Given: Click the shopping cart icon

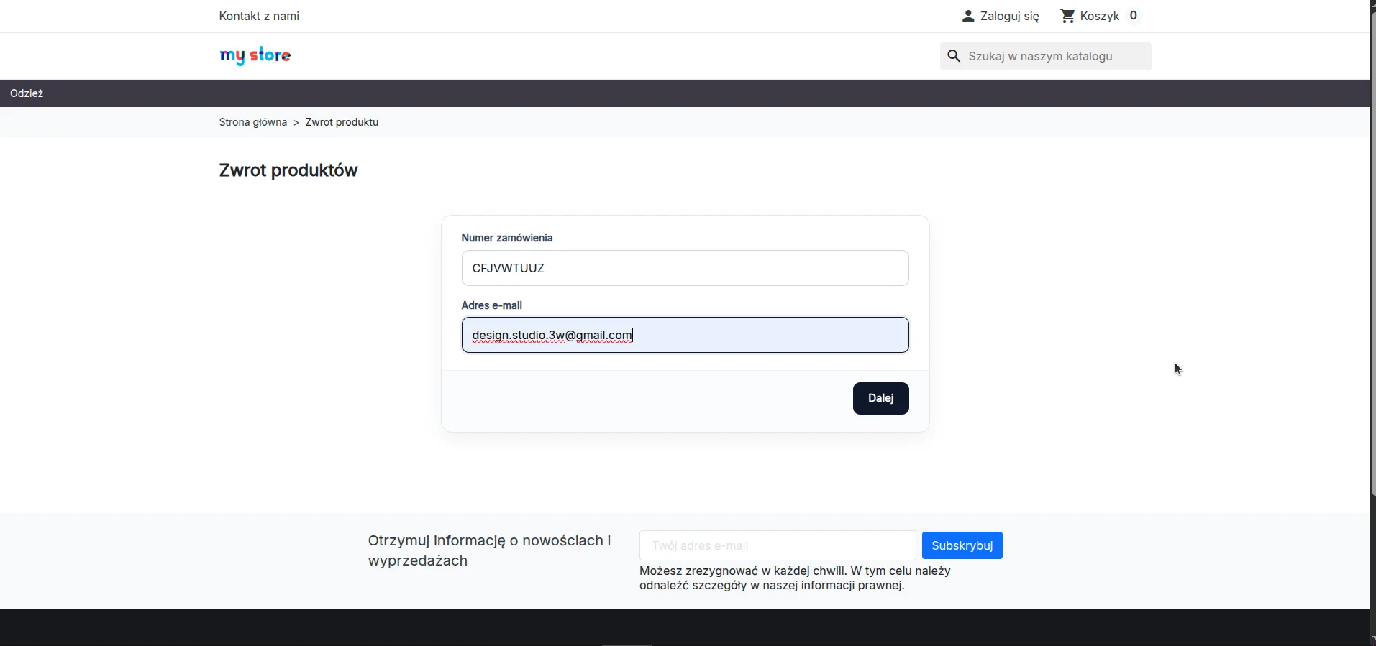Looking at the screenshot, I should click(x=1067, y=16).
